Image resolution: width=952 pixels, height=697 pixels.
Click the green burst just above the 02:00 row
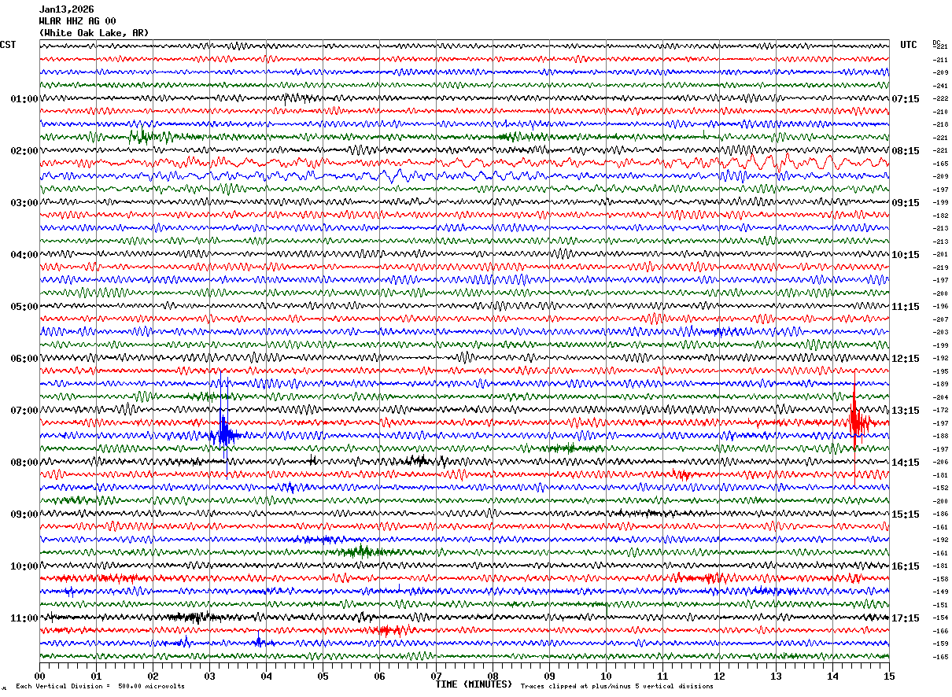[140, 136]
